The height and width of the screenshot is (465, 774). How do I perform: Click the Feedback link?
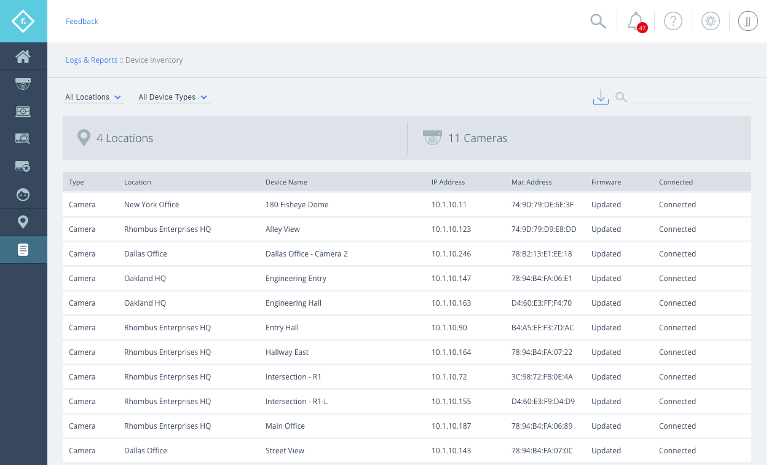[x=82, y=22]
